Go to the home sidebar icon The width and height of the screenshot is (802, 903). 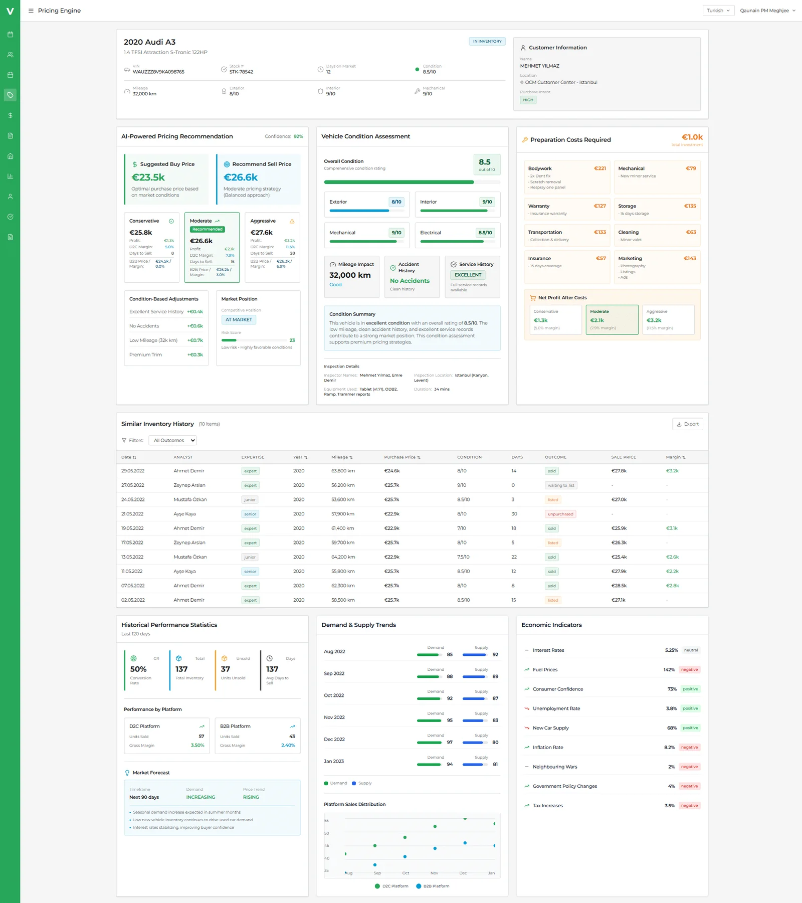pos(10,156)
